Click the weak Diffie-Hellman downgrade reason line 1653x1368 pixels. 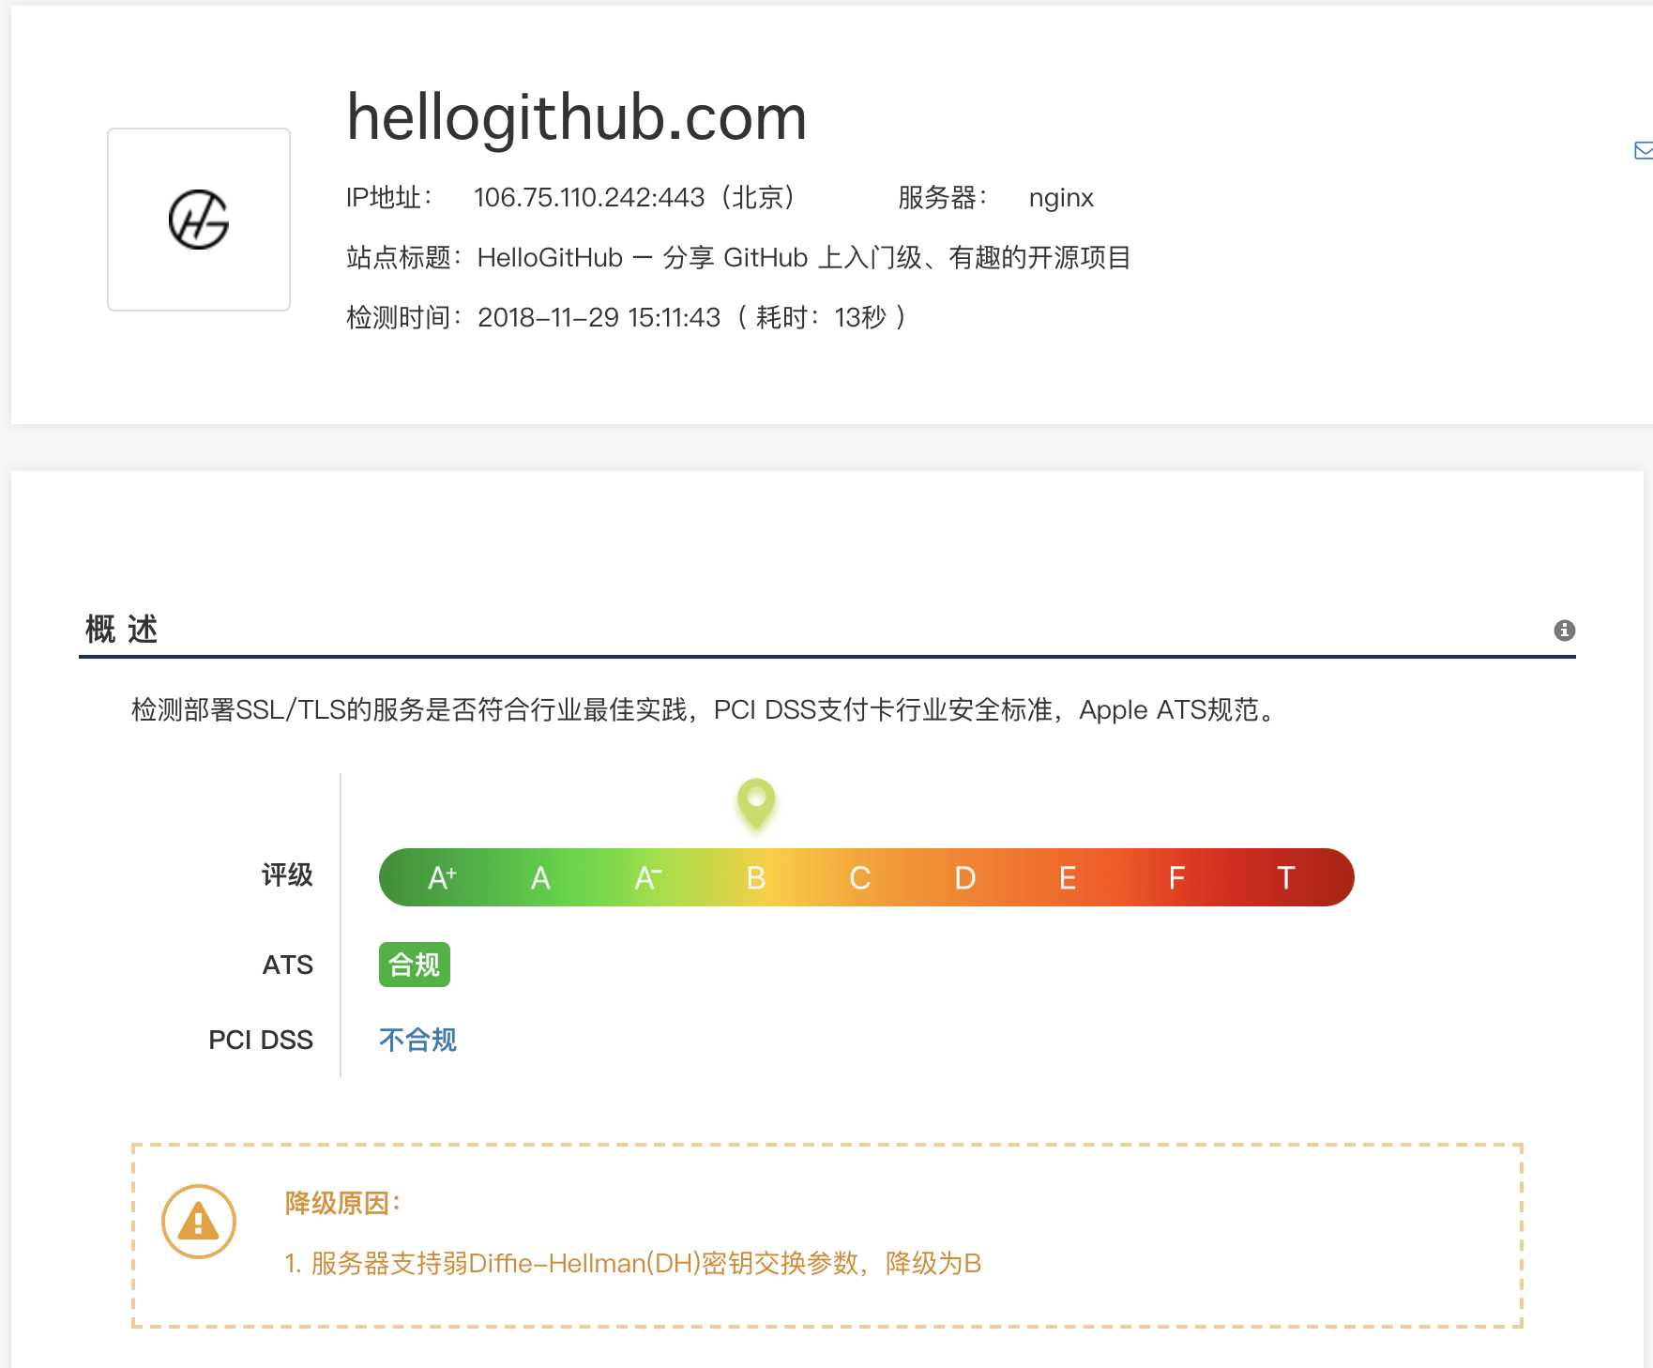(x=633, y=1263)
